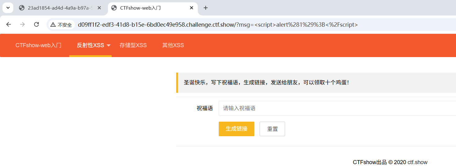456x166 pixels.
Task: Switch to the 23ad1854 browser tab
Action: click(x=59, y=8)
